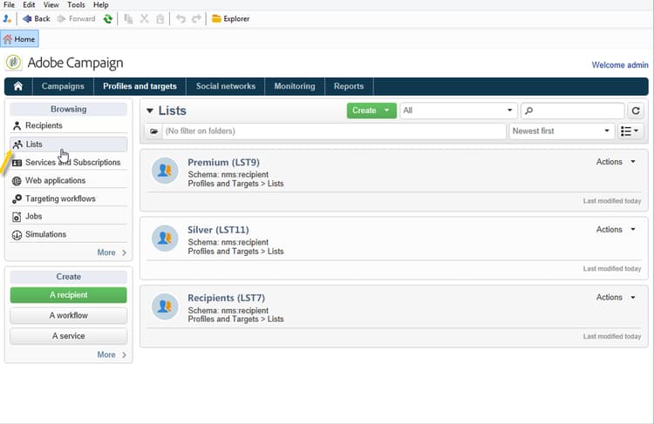Image resolution: width=654 pixels, height=424 pixels.
Task: Click the folder filter icon
Action: coord(153,131)
